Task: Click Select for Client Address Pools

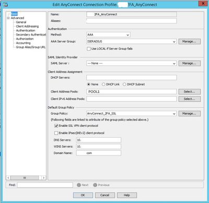Action: point(190,91)
